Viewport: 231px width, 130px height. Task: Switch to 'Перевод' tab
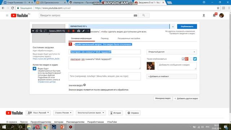[x=105, y=39]
